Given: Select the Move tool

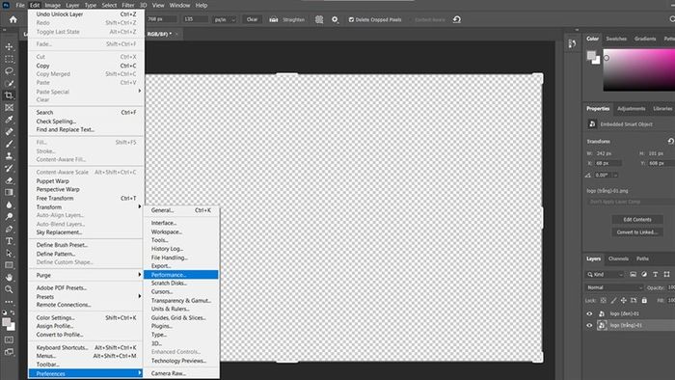Looking at the screenshot, I should click(x=9, y=46).
